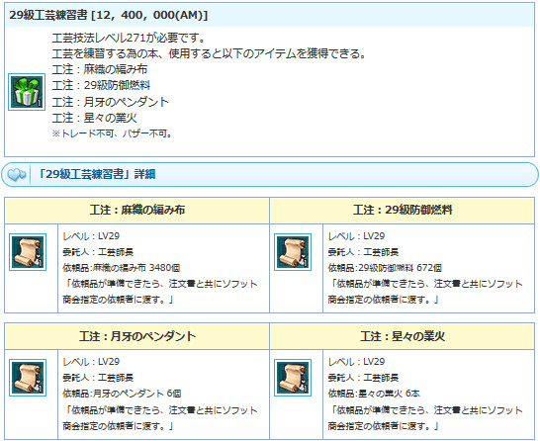Click the blue hearts icon beside 詳細
This screenshot has width=540, height=441.
coord(16,175)
